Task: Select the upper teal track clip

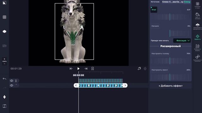Action: (x=101, y=81)
